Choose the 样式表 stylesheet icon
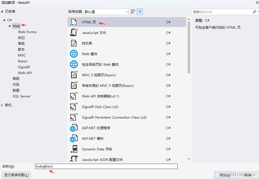 [74, 43]
